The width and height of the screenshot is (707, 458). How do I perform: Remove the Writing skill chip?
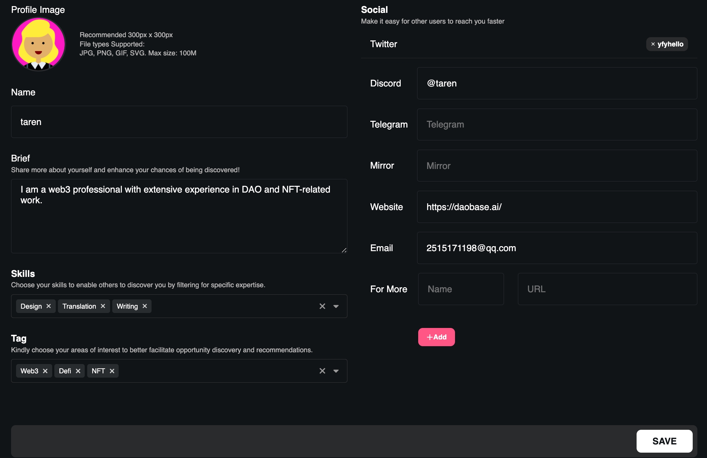(x=145, y=306)
